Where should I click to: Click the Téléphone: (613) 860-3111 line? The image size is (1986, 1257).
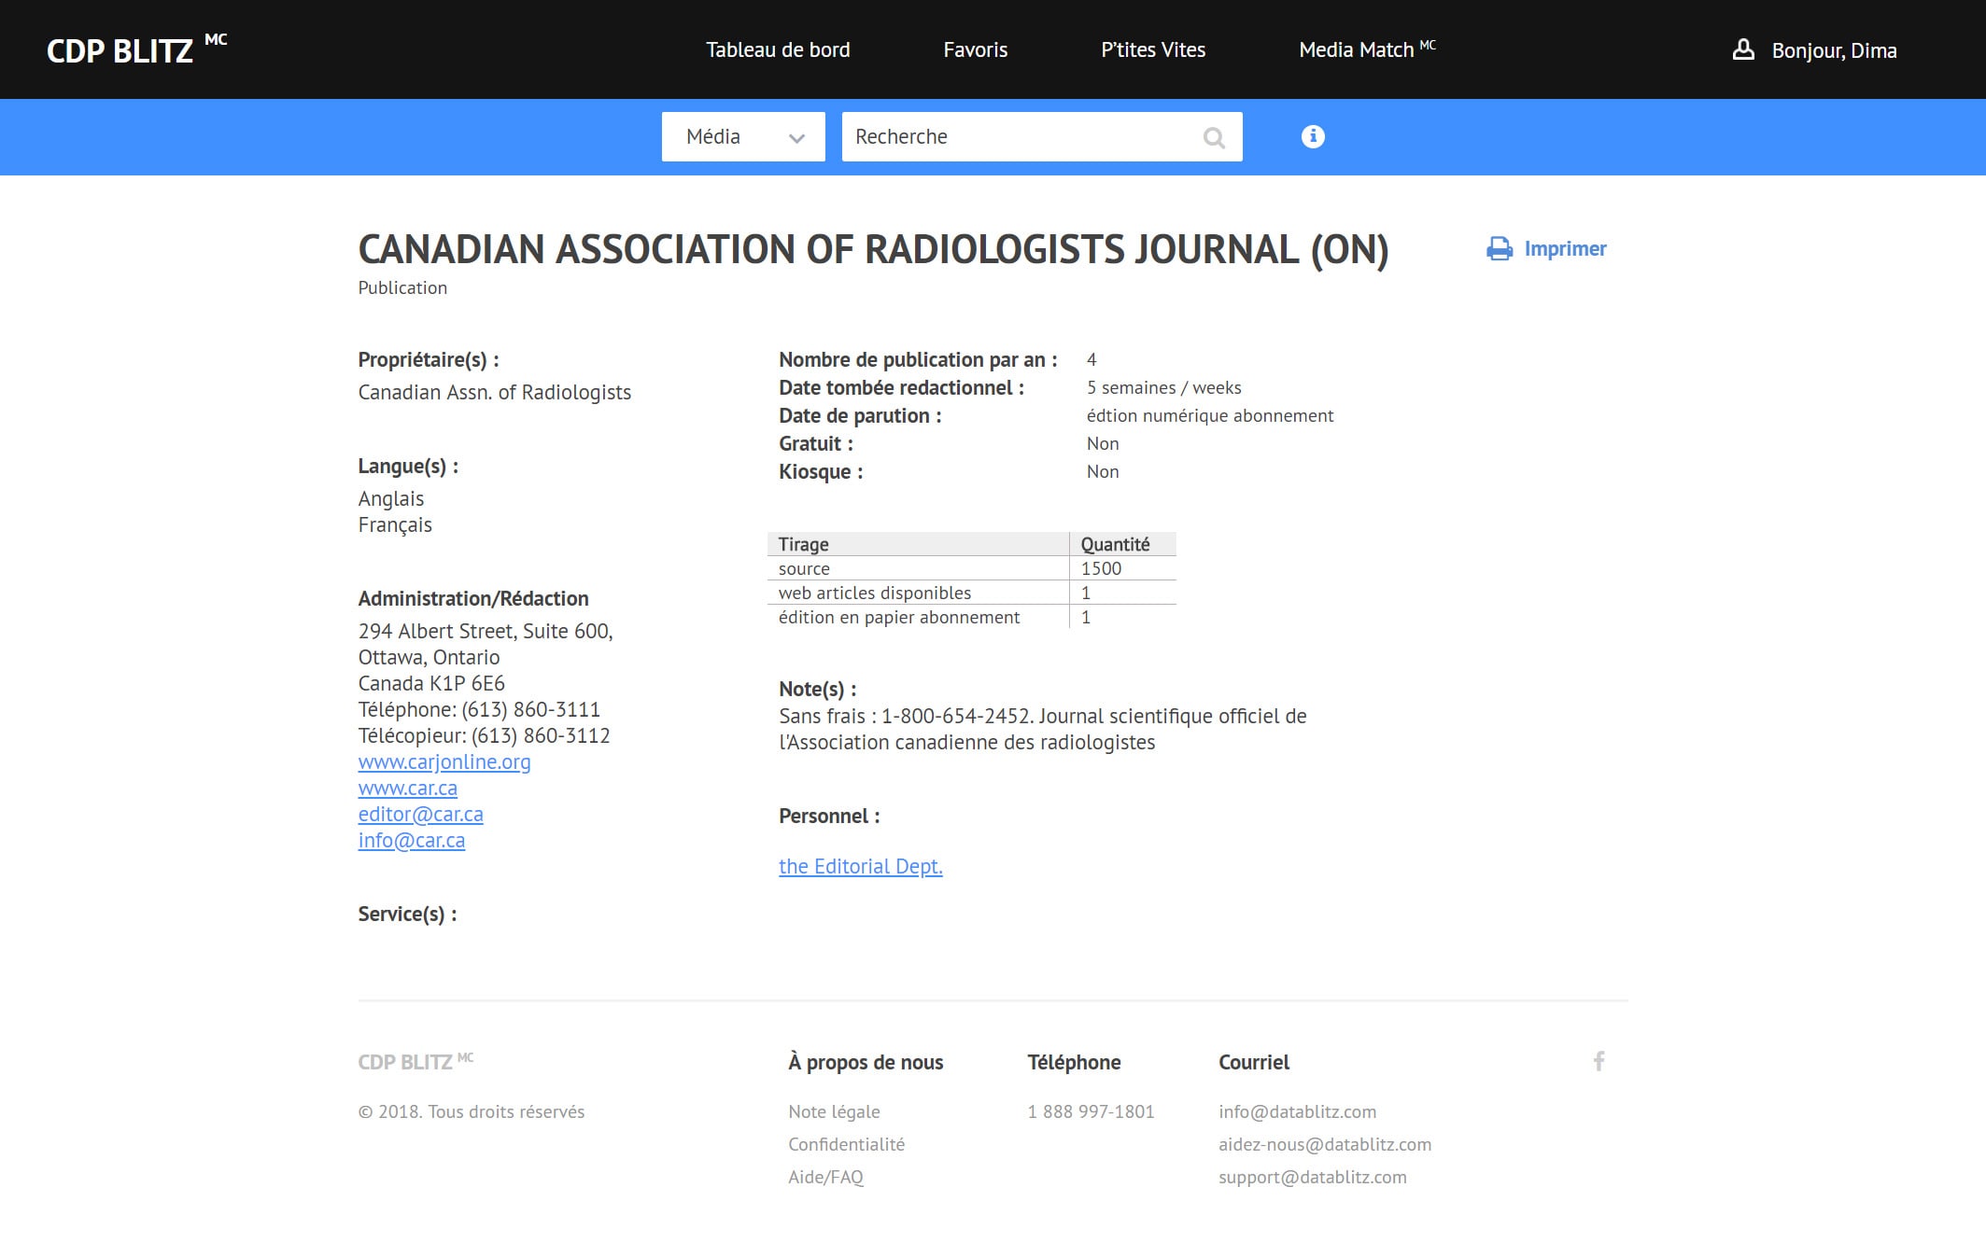click(x=479, y=709)
